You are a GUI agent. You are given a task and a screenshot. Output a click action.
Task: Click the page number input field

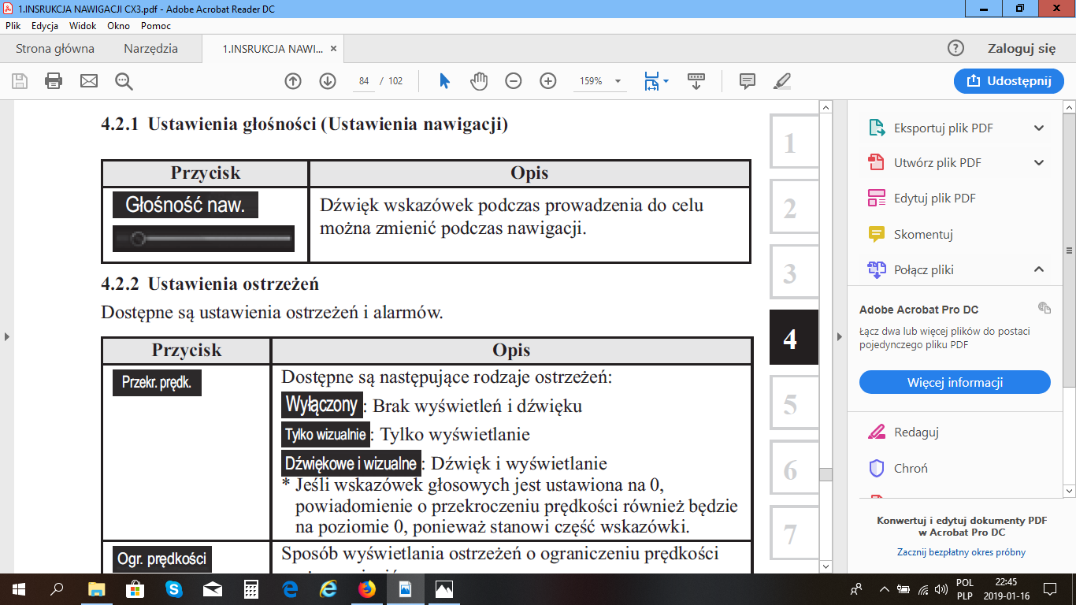(363, 81)
